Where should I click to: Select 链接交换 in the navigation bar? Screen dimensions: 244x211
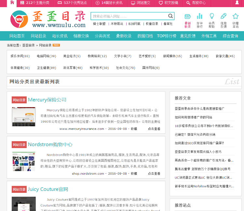coord(81,36)
